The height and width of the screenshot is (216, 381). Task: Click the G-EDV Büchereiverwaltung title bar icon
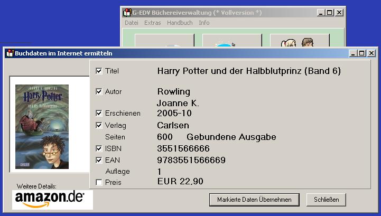(x=127, y=12)
